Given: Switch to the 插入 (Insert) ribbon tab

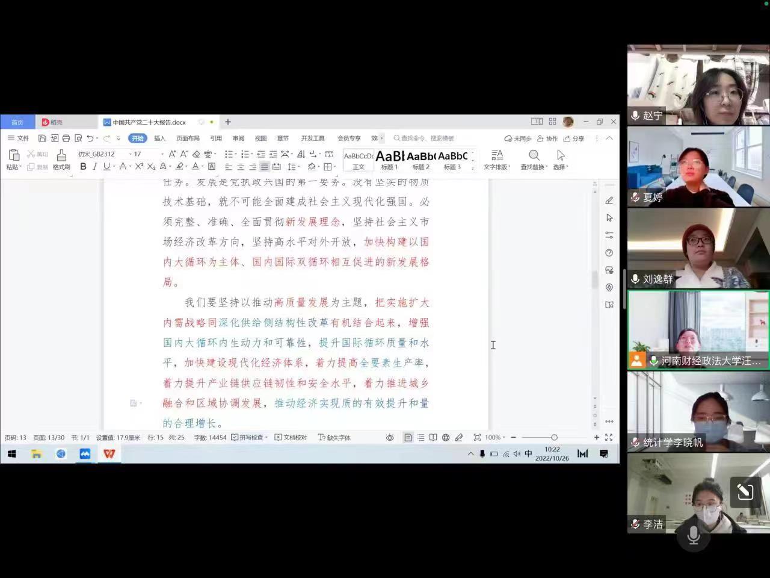Looking at the screenshot, I should tap(159, 138).
